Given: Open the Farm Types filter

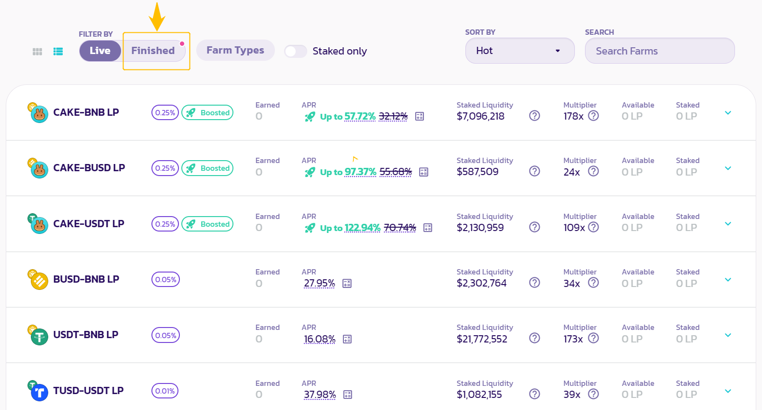Looking at the screenshot, I should tap(235, 50).
